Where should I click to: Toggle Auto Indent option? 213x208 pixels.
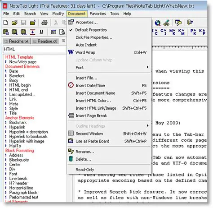click(109, 45)
